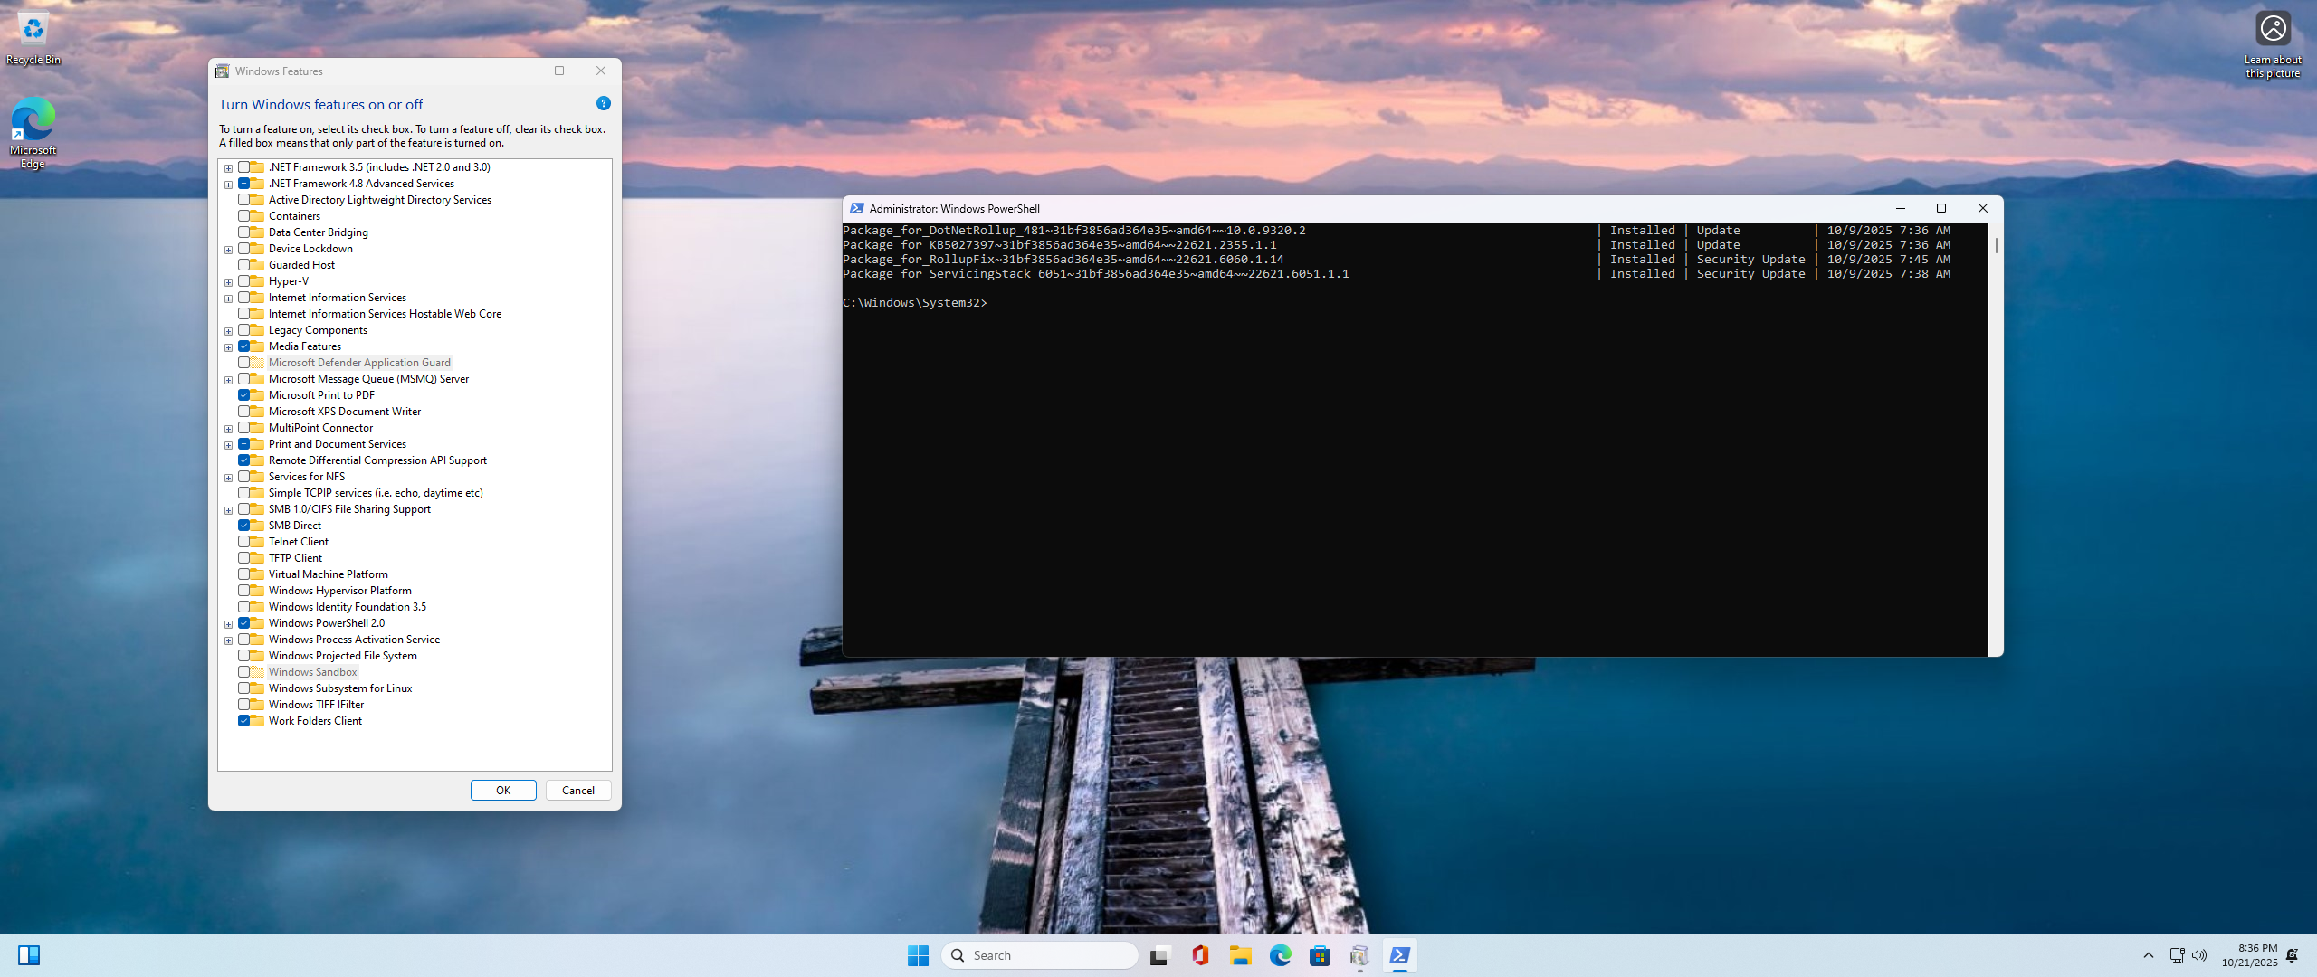Open the Widgets button on the taskbar

pos(29,955)
